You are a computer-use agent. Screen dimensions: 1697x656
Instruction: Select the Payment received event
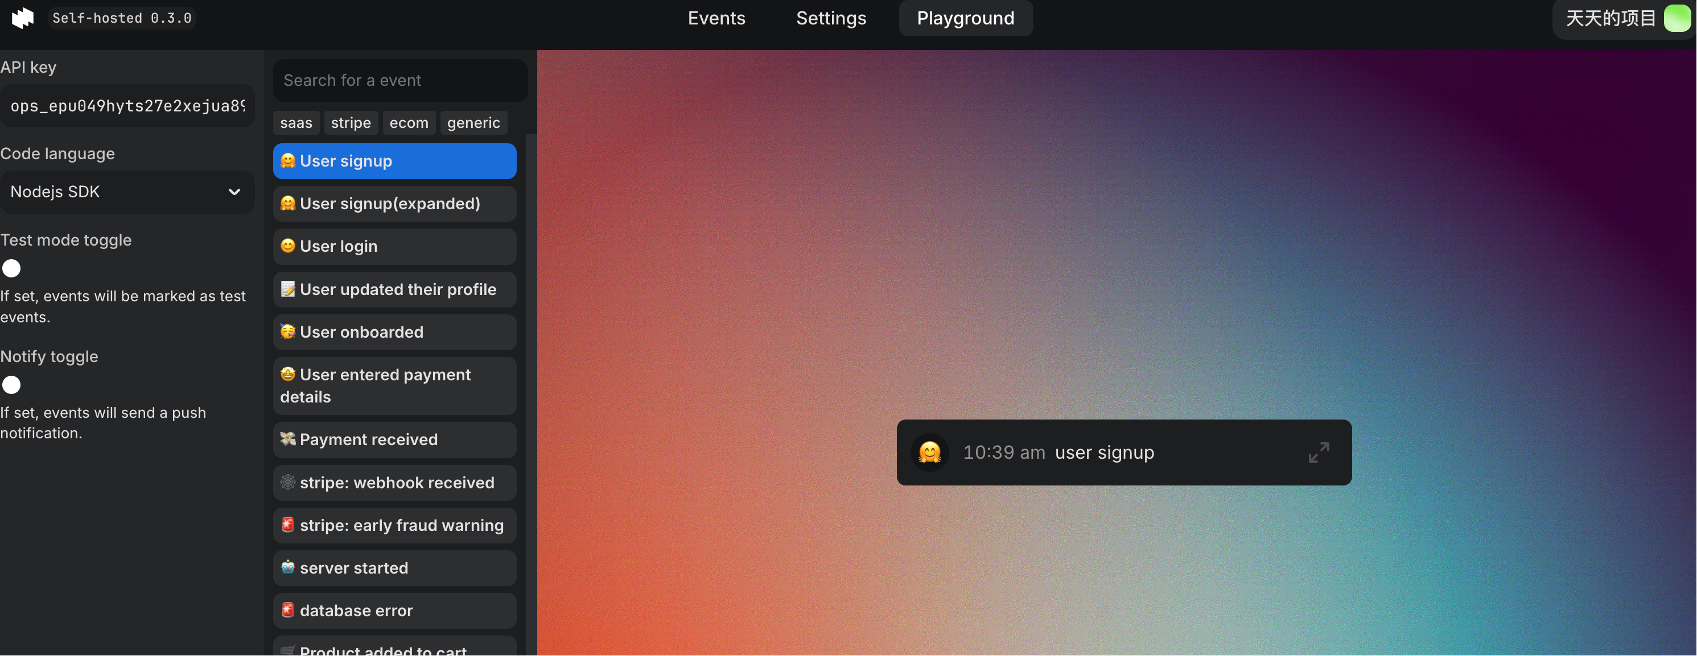[394, 440]
